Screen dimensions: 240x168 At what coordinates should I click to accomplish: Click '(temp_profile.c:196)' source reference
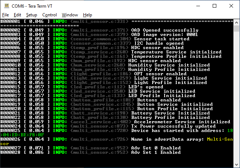click(x=99, y=48)
